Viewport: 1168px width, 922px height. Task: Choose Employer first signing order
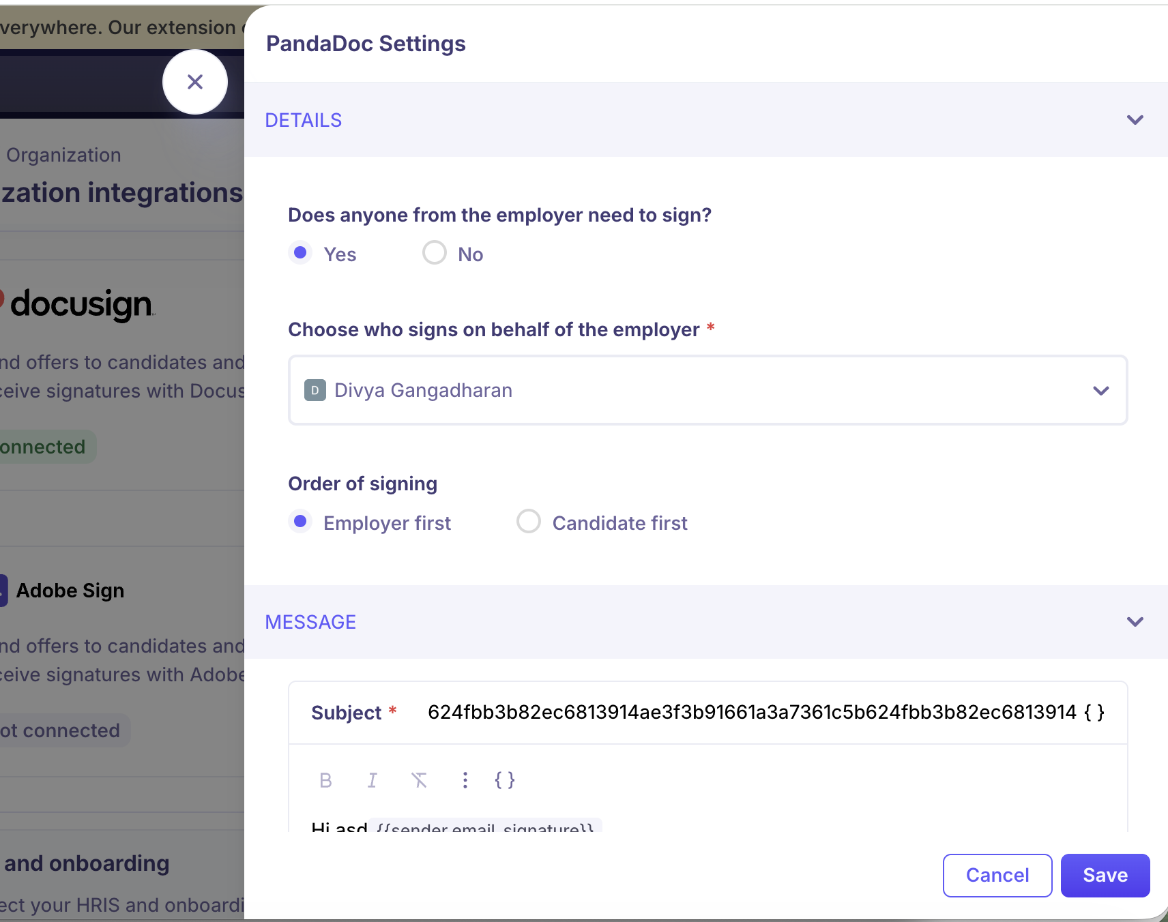point(300,522)
